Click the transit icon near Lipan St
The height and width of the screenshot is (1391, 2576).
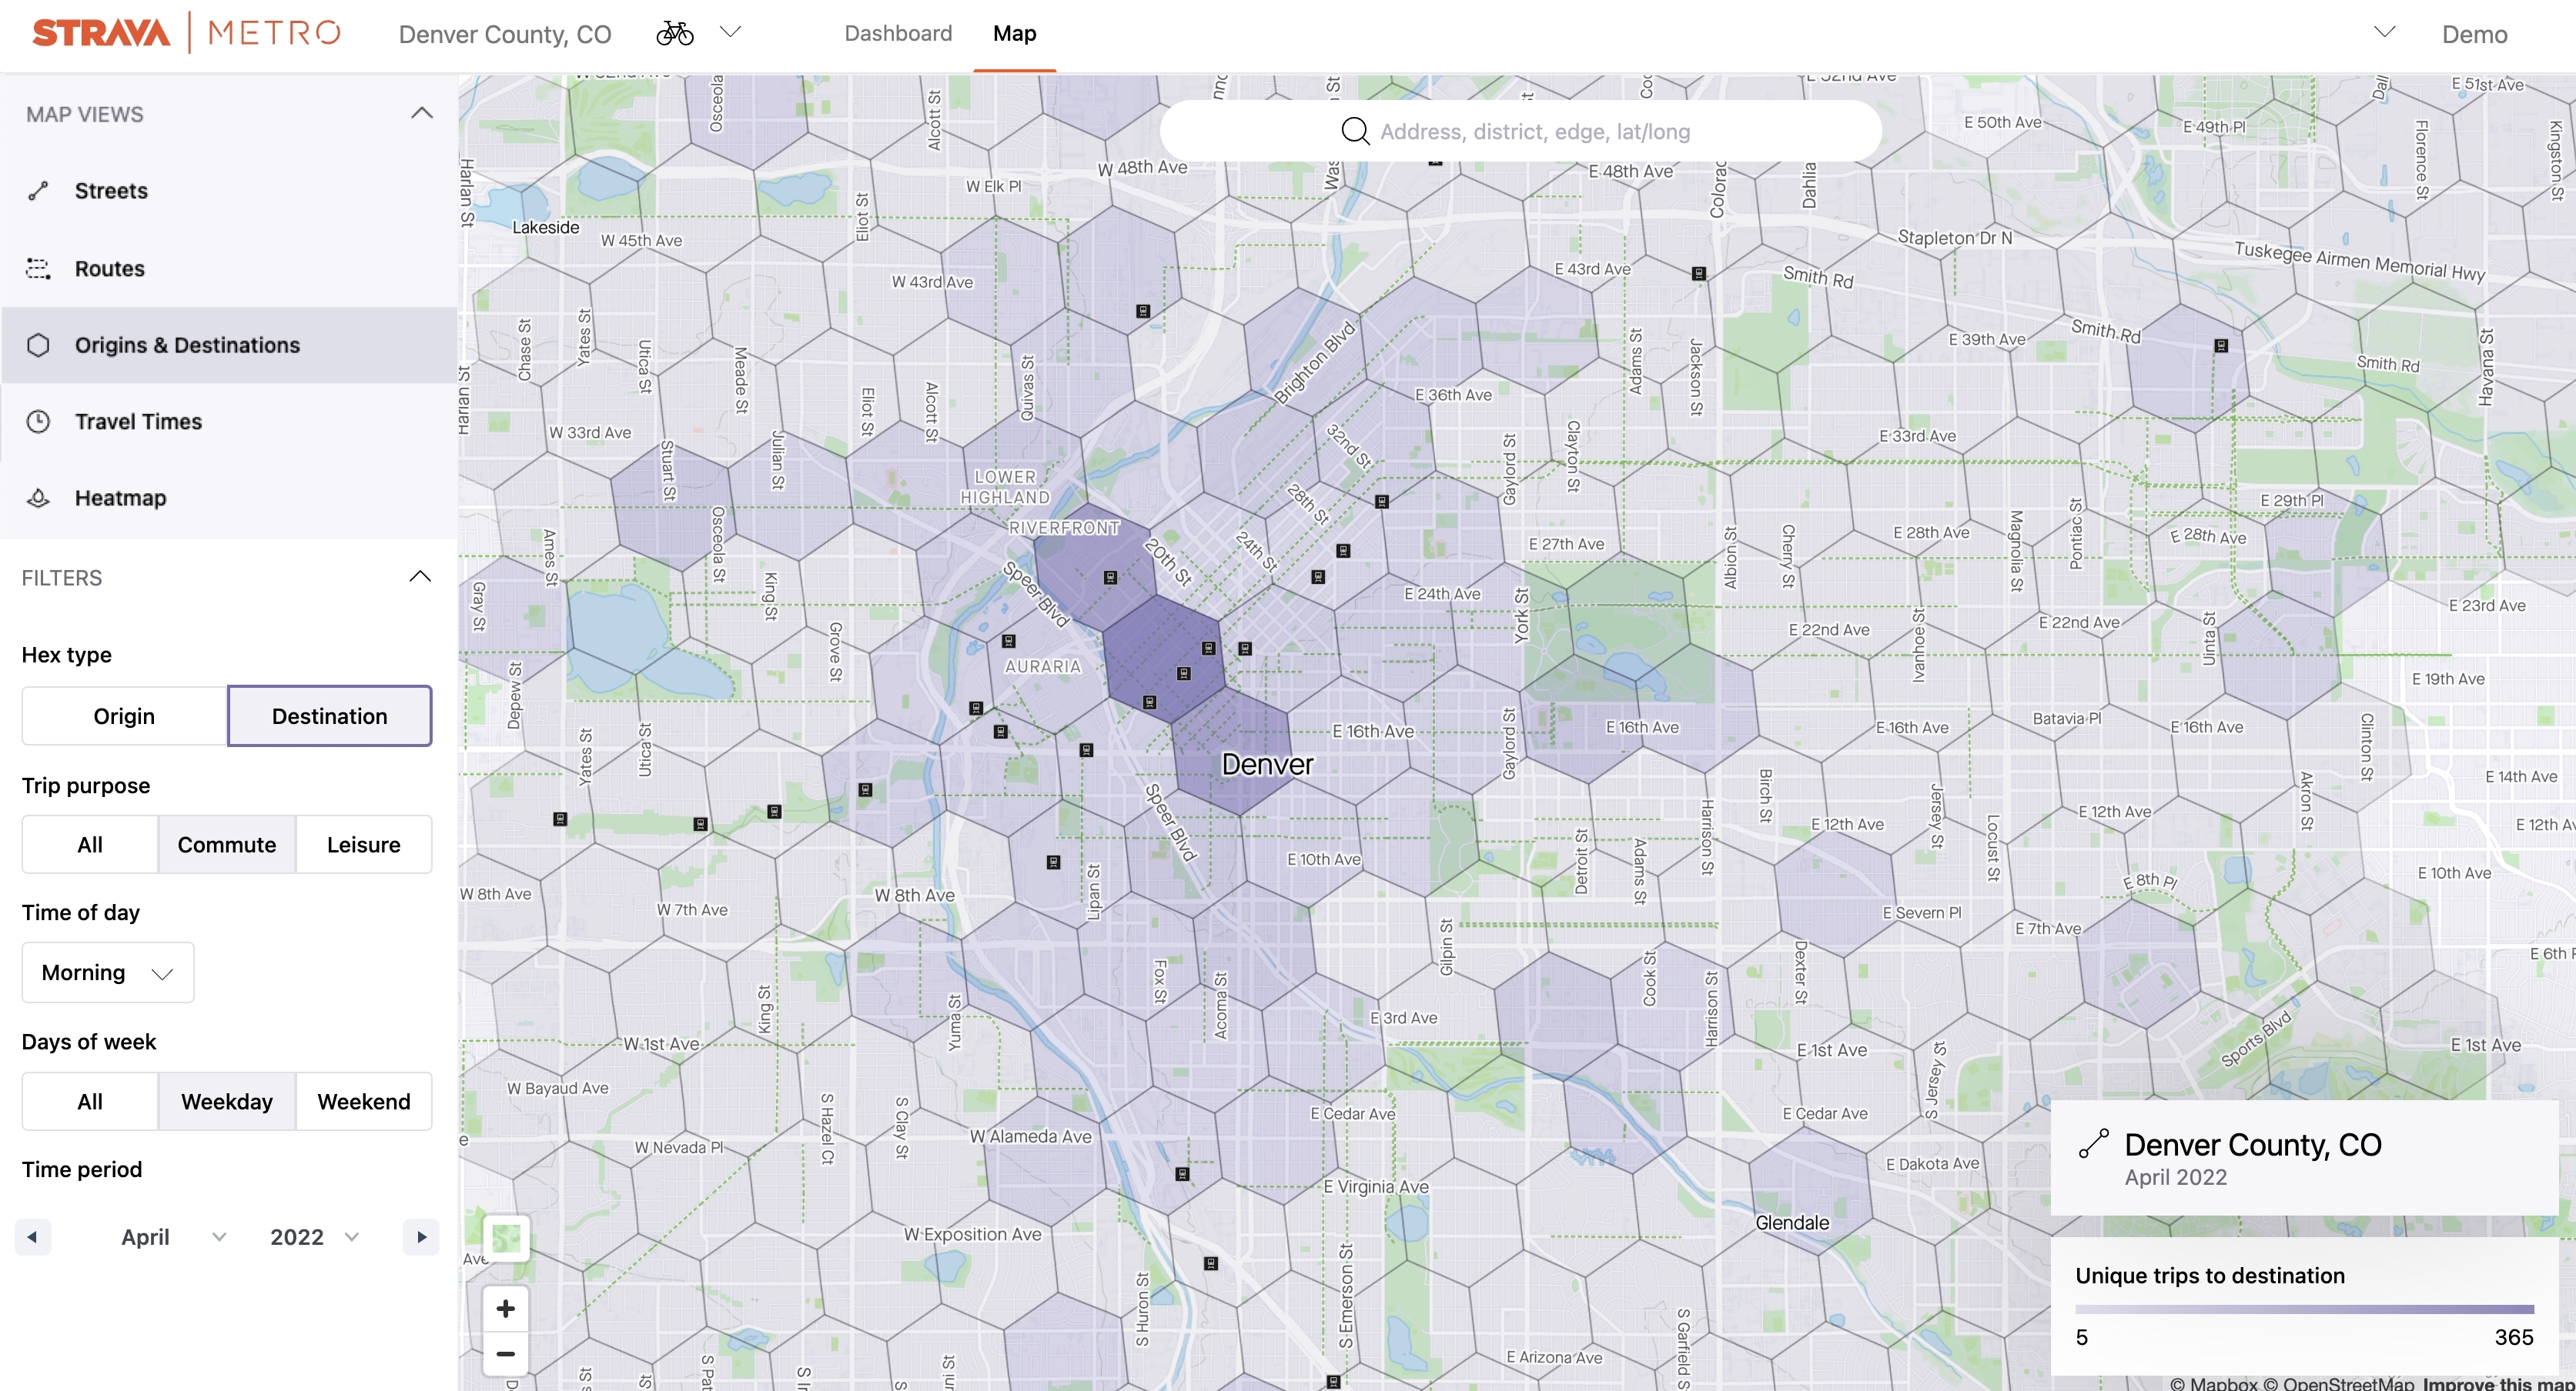click(x=1053, y=862)
